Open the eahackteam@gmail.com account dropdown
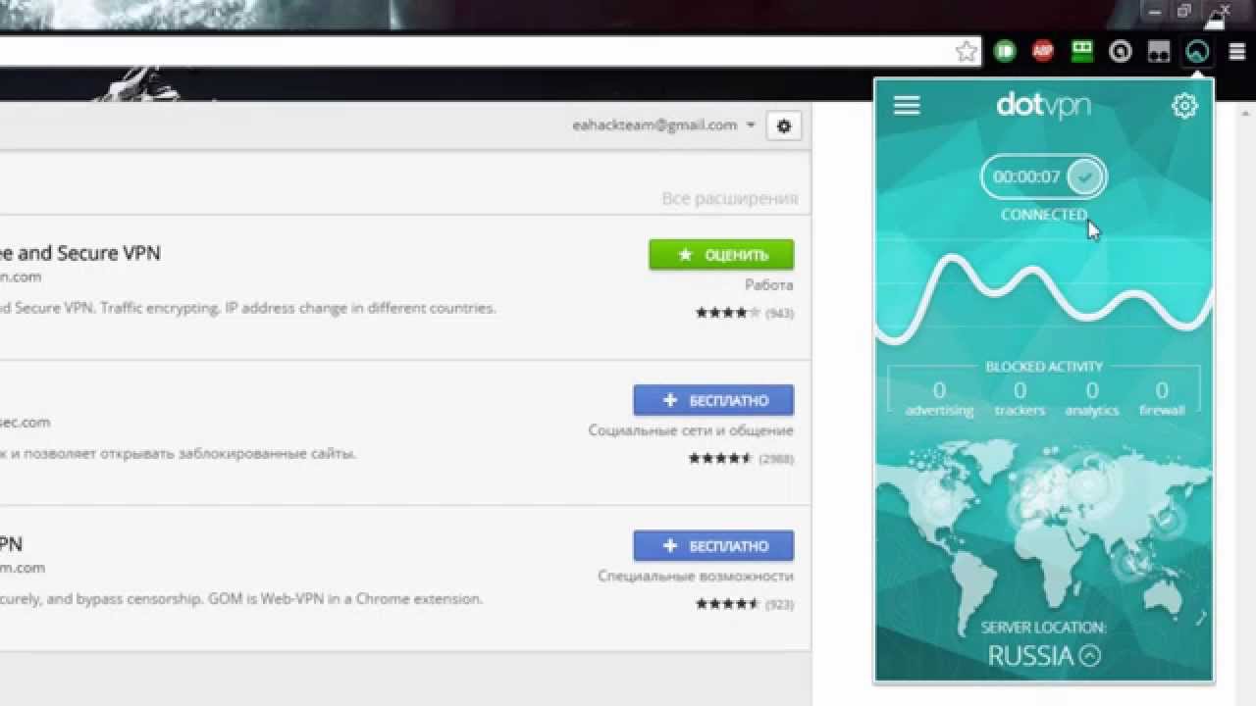 coord(664,126)
